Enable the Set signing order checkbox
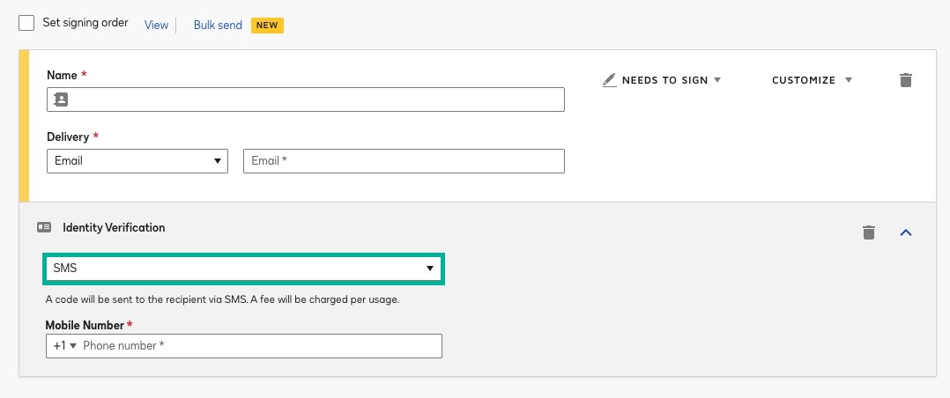Screen dimensions: 950x398 tap(26, 23)
